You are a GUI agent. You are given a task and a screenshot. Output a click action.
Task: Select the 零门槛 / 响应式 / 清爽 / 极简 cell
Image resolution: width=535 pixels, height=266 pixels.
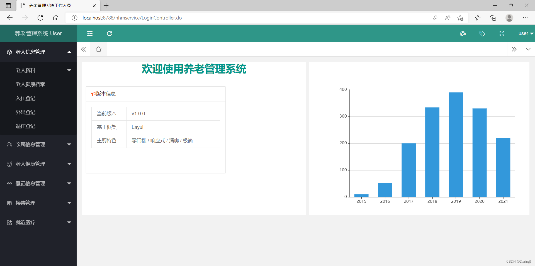click(173, 141)
